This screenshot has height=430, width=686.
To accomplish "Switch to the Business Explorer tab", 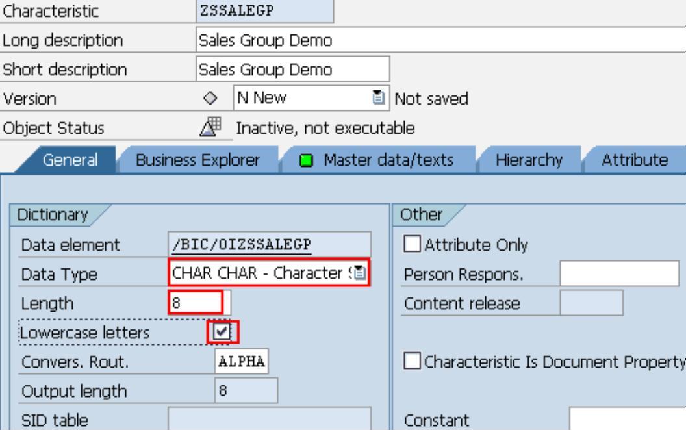I will (197, 160).
